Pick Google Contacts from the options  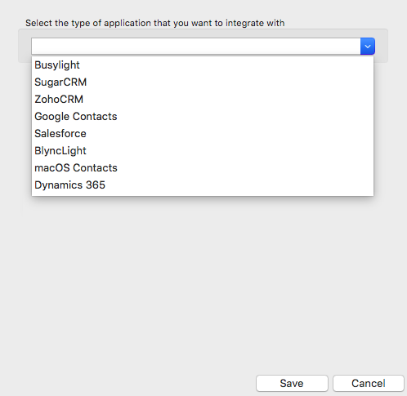[x=203, y=117]
